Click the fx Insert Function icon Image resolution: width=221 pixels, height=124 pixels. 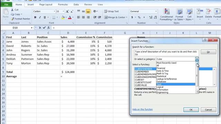pos(48,28)
